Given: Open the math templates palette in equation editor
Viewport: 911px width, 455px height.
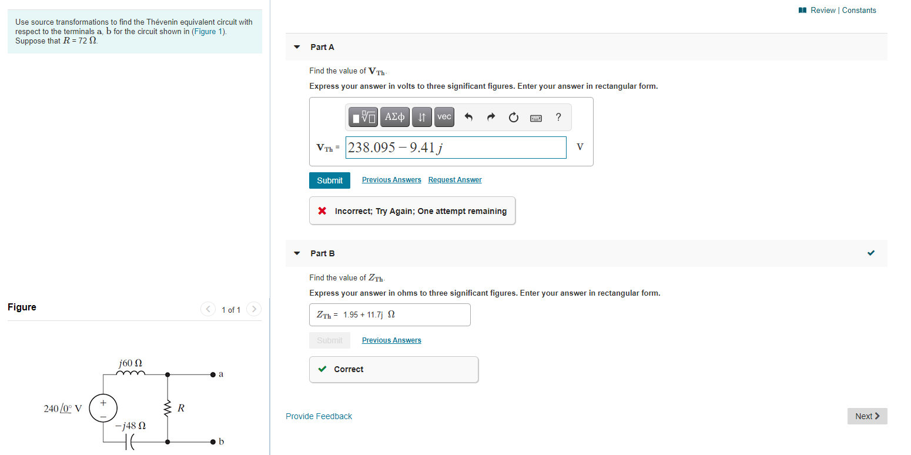Looking at the screenshot, I should coord(363,116).
